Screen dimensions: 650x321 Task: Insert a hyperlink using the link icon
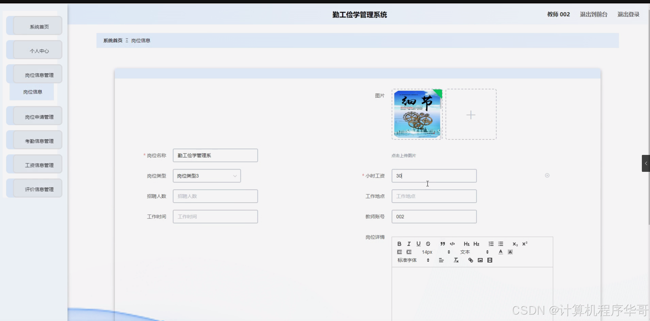coord(470,260)
